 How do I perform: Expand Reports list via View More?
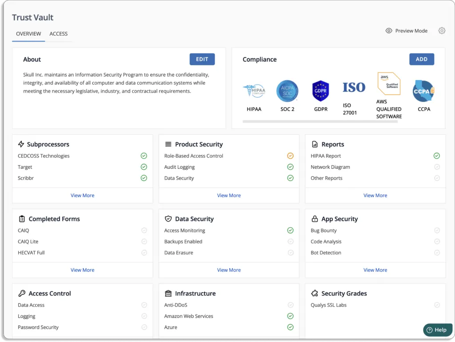(x=375, y=195)
